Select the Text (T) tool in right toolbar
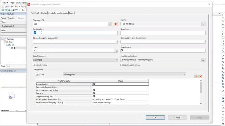Image resolution: width=225 pixels, height=126 pixels. (x=223, y=95)
